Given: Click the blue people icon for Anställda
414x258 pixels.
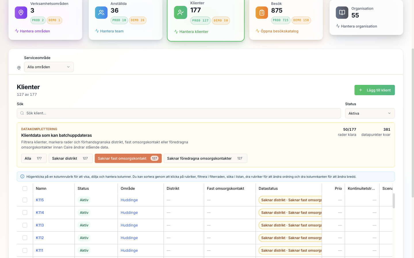Looking at the screenshot, I should 101,13.
